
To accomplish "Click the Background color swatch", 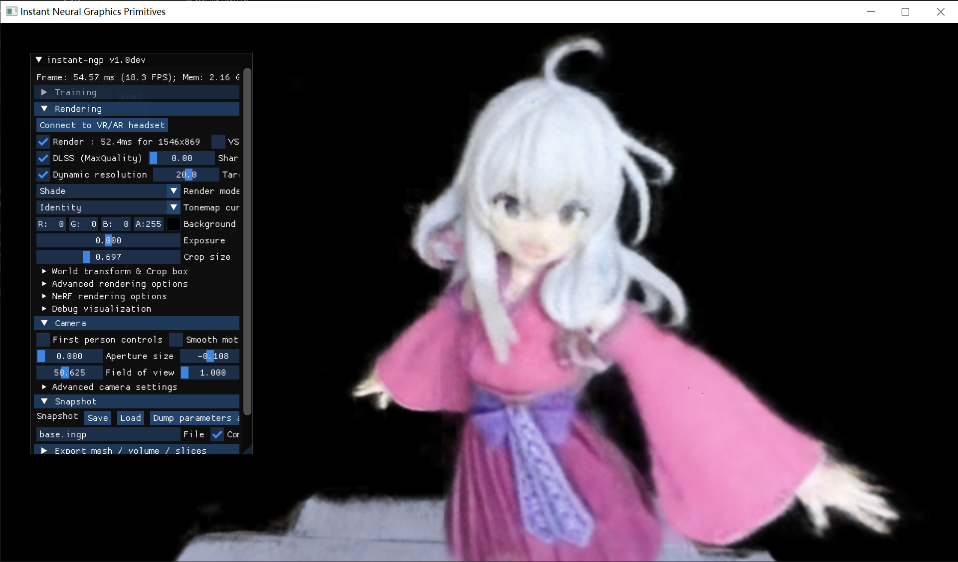I will tap(173, 224).
